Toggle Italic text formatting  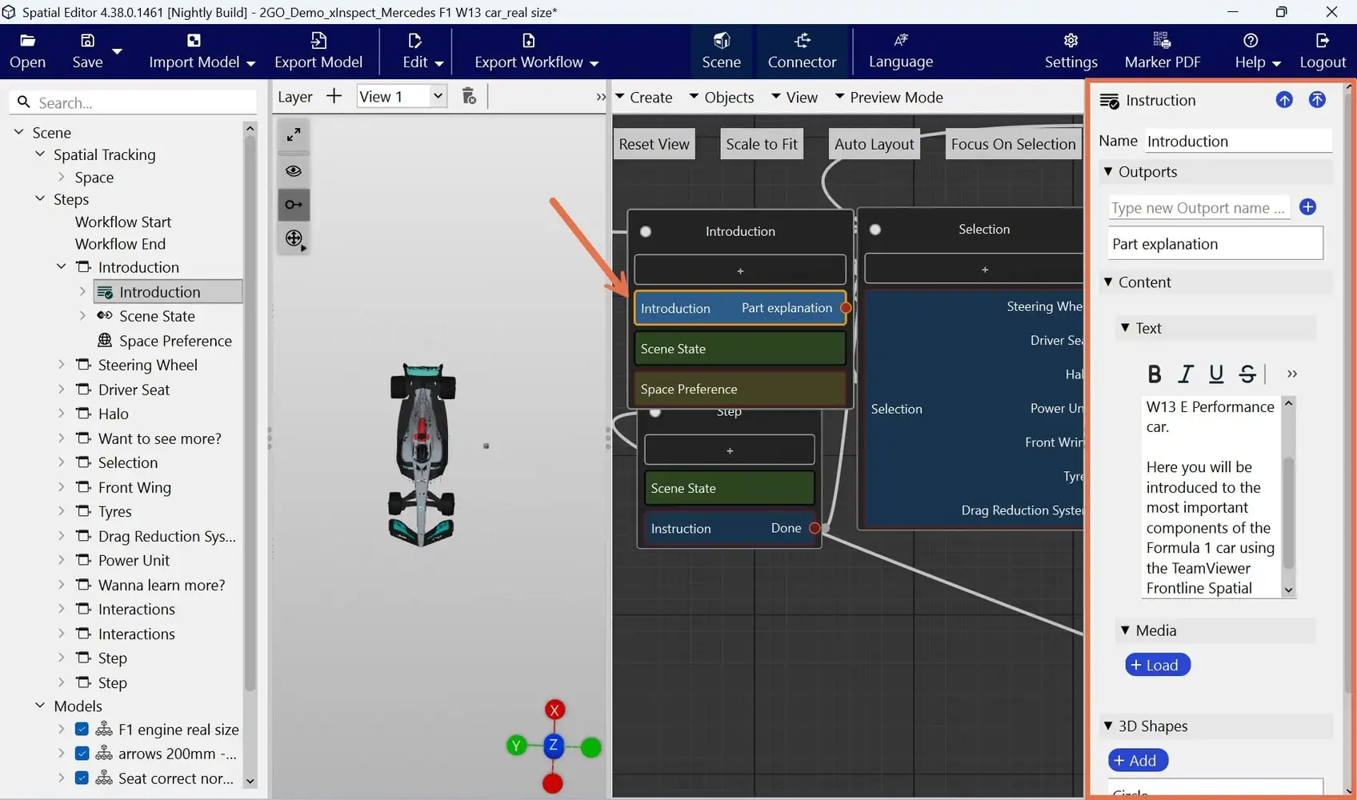[1185, 374]
